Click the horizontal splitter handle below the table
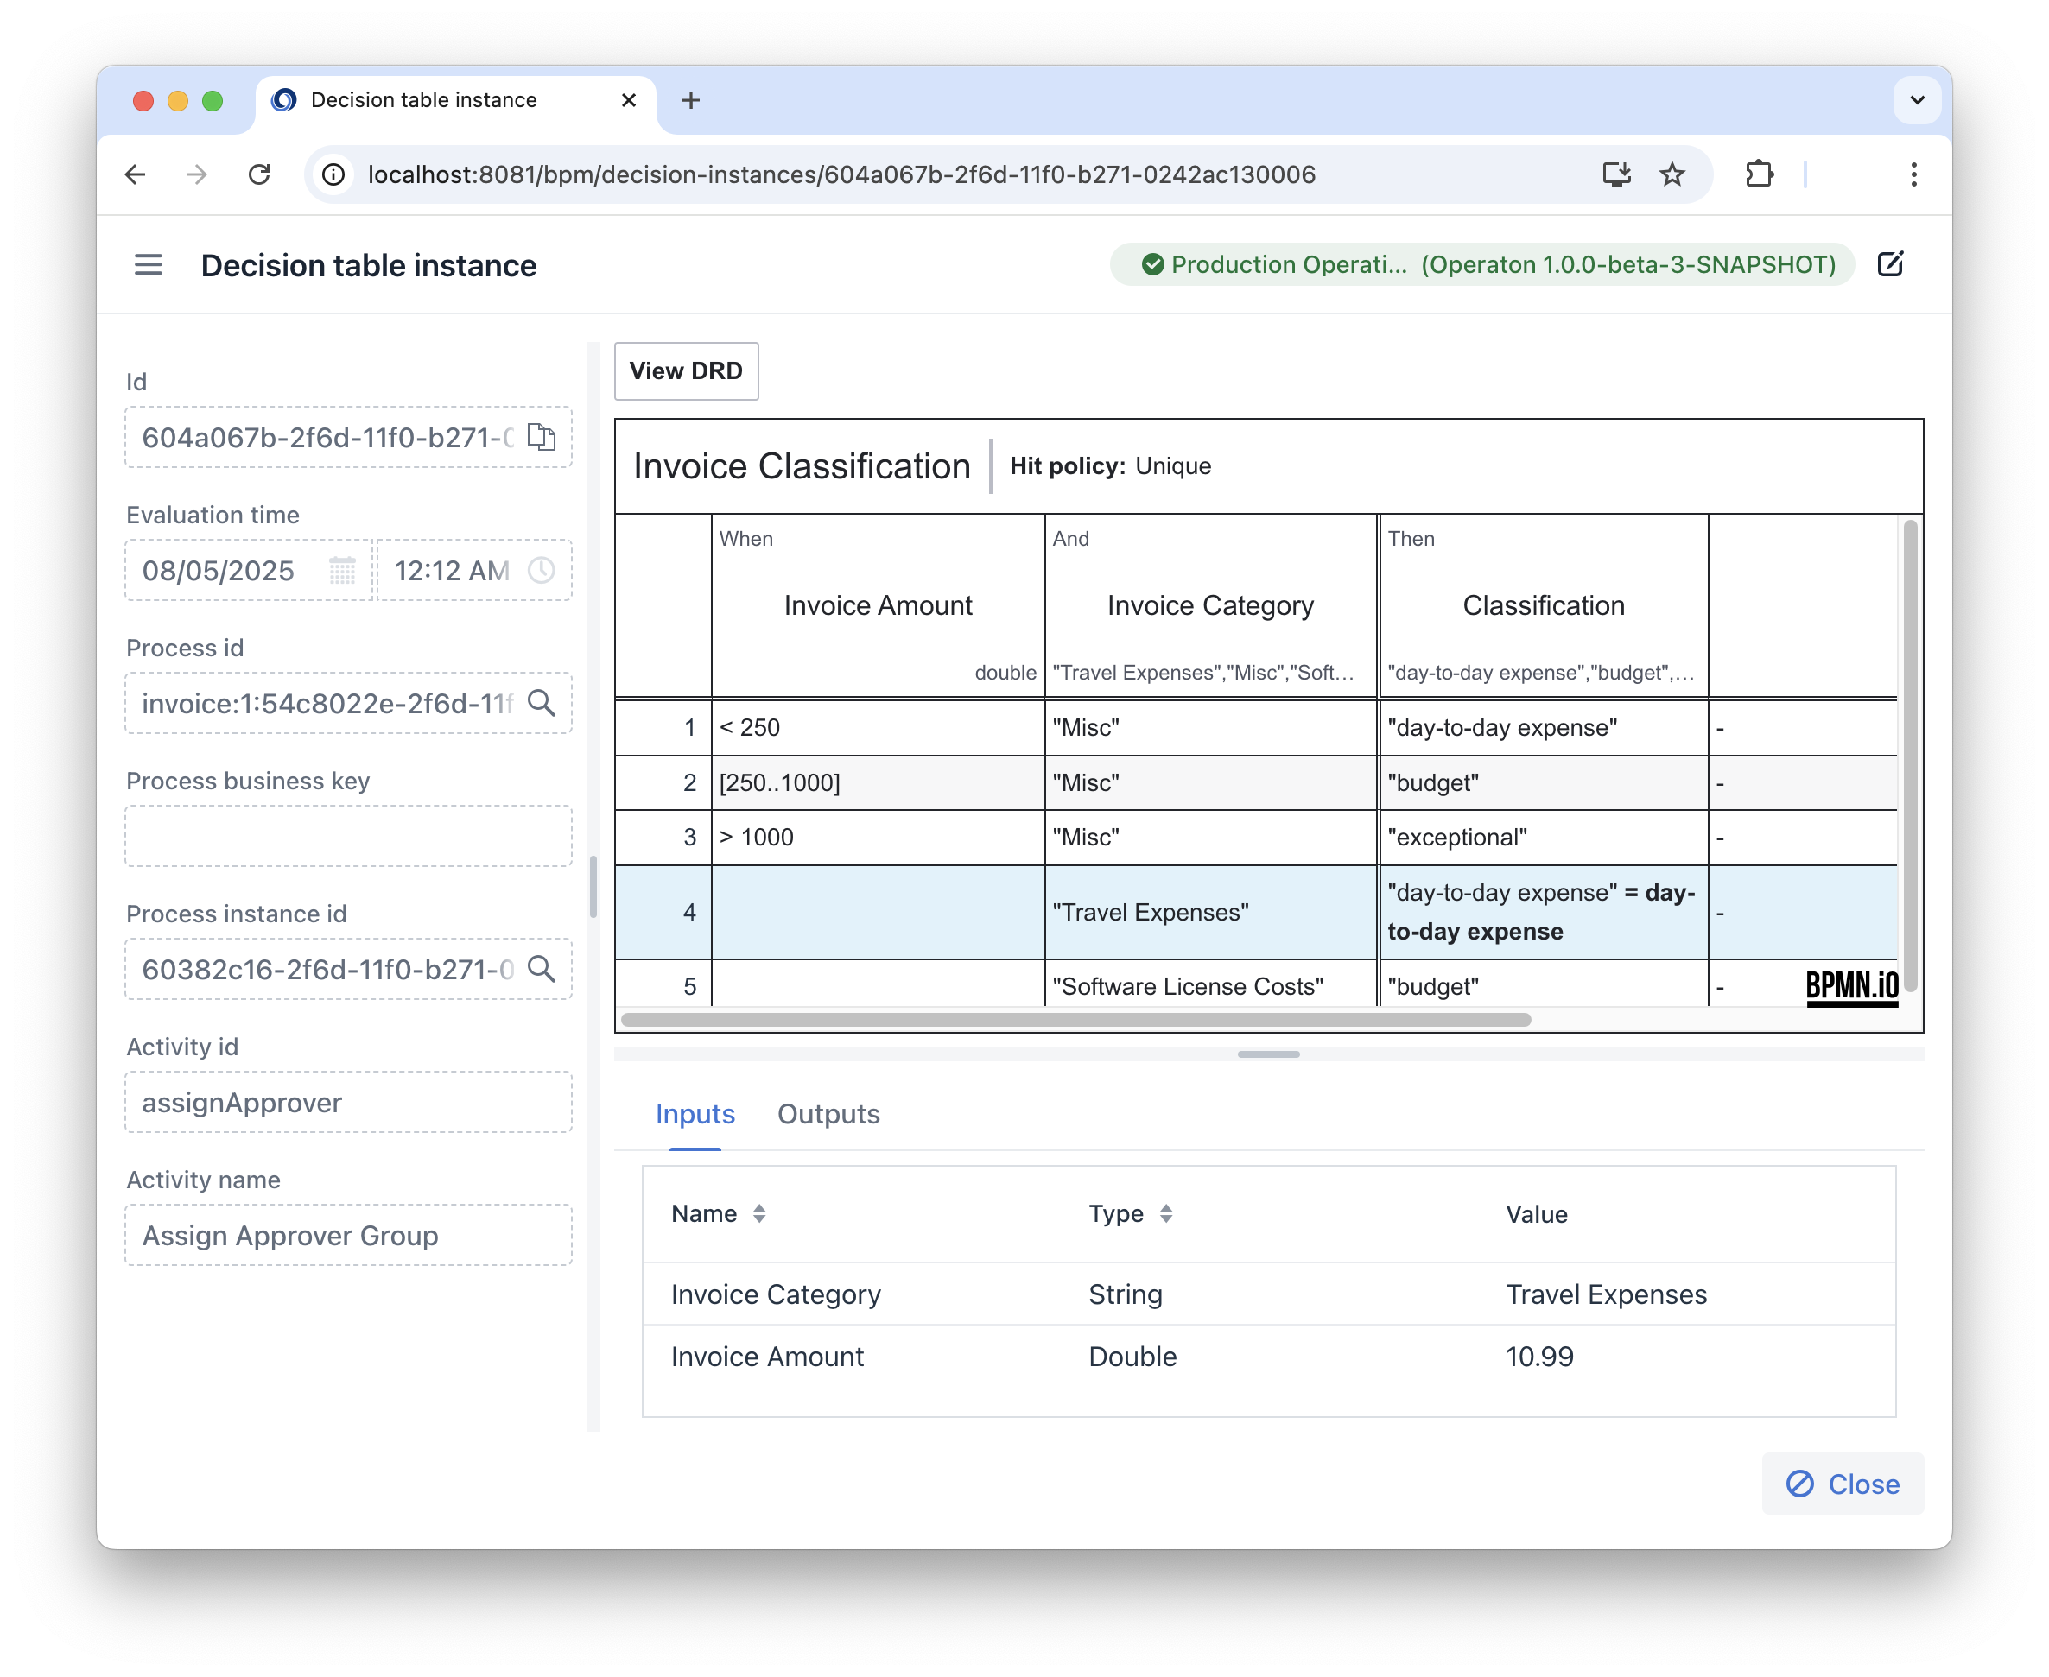 [x=1268, y=1054]
